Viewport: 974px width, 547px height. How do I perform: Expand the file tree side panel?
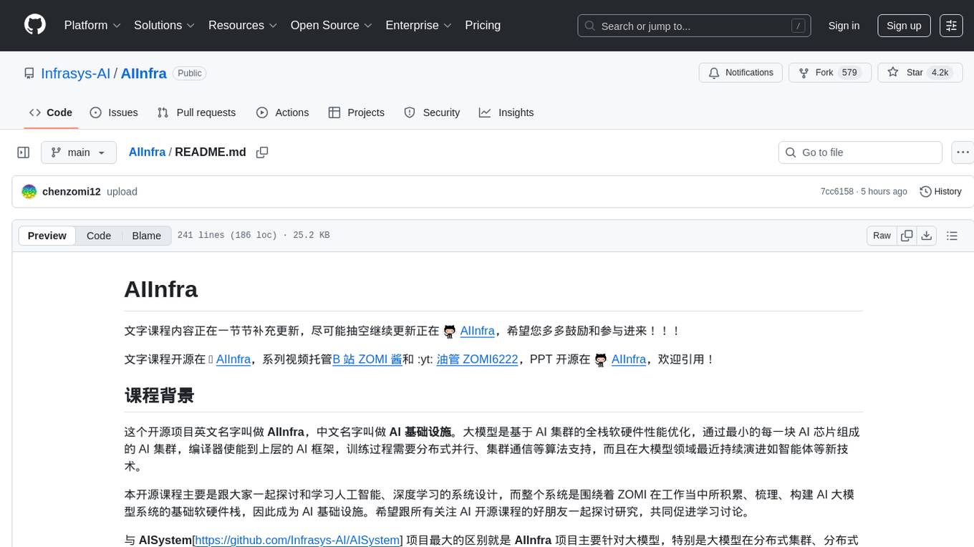[24, 153]
